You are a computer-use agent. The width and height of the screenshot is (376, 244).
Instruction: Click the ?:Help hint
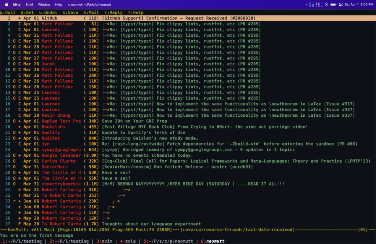136,12
